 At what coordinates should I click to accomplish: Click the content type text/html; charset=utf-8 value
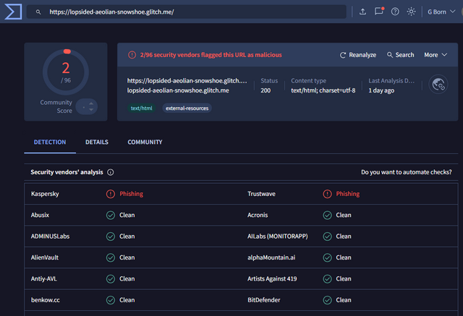coord(323,90)
